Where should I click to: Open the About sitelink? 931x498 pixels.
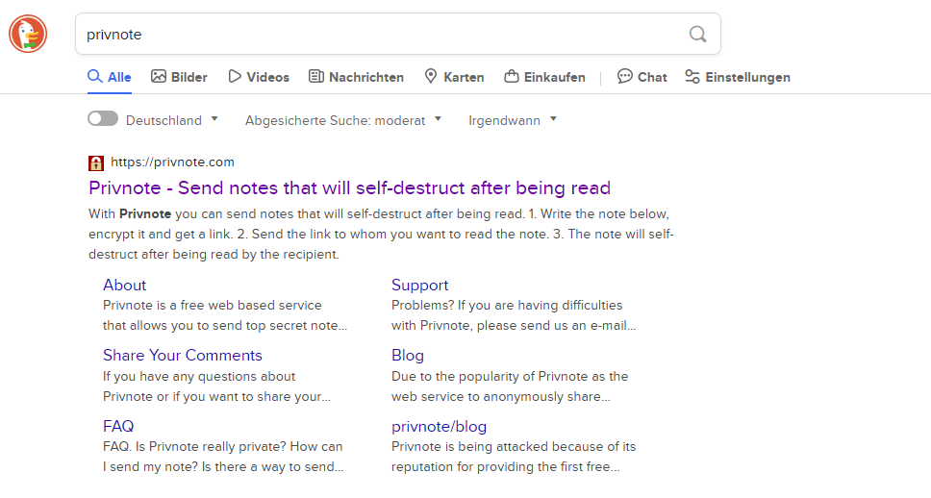[x=125, y=286]
